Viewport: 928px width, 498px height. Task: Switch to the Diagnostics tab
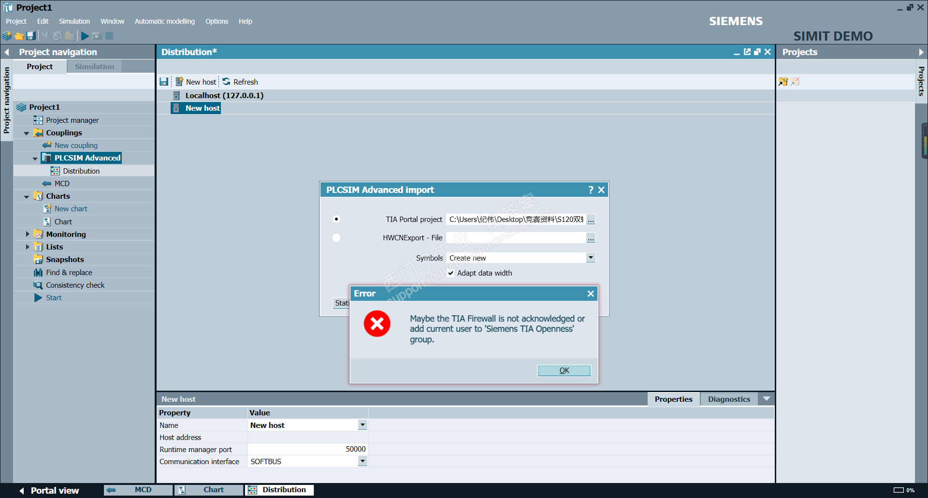click(729, 399)
